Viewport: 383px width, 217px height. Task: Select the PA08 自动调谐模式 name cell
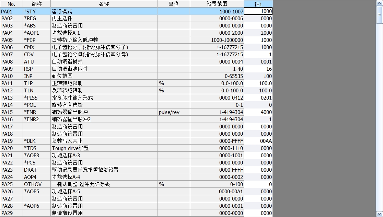(104, 61)
